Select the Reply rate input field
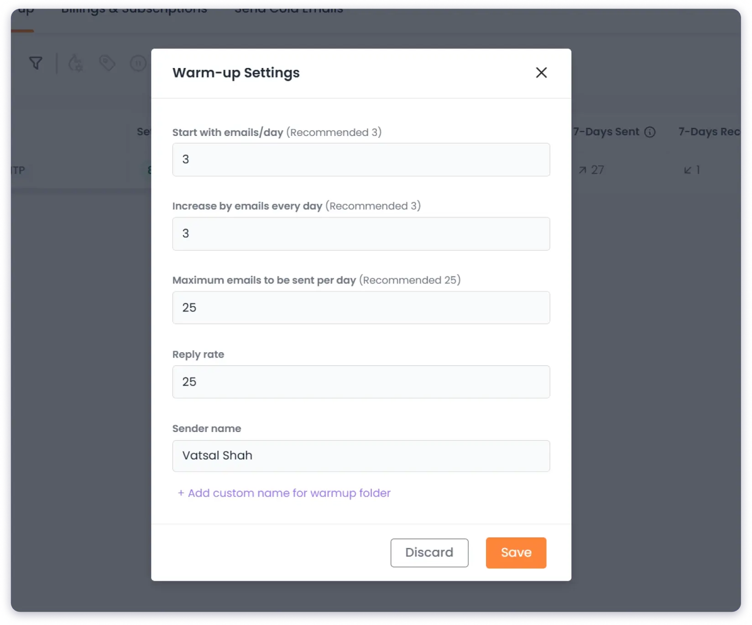 [361, 382]
